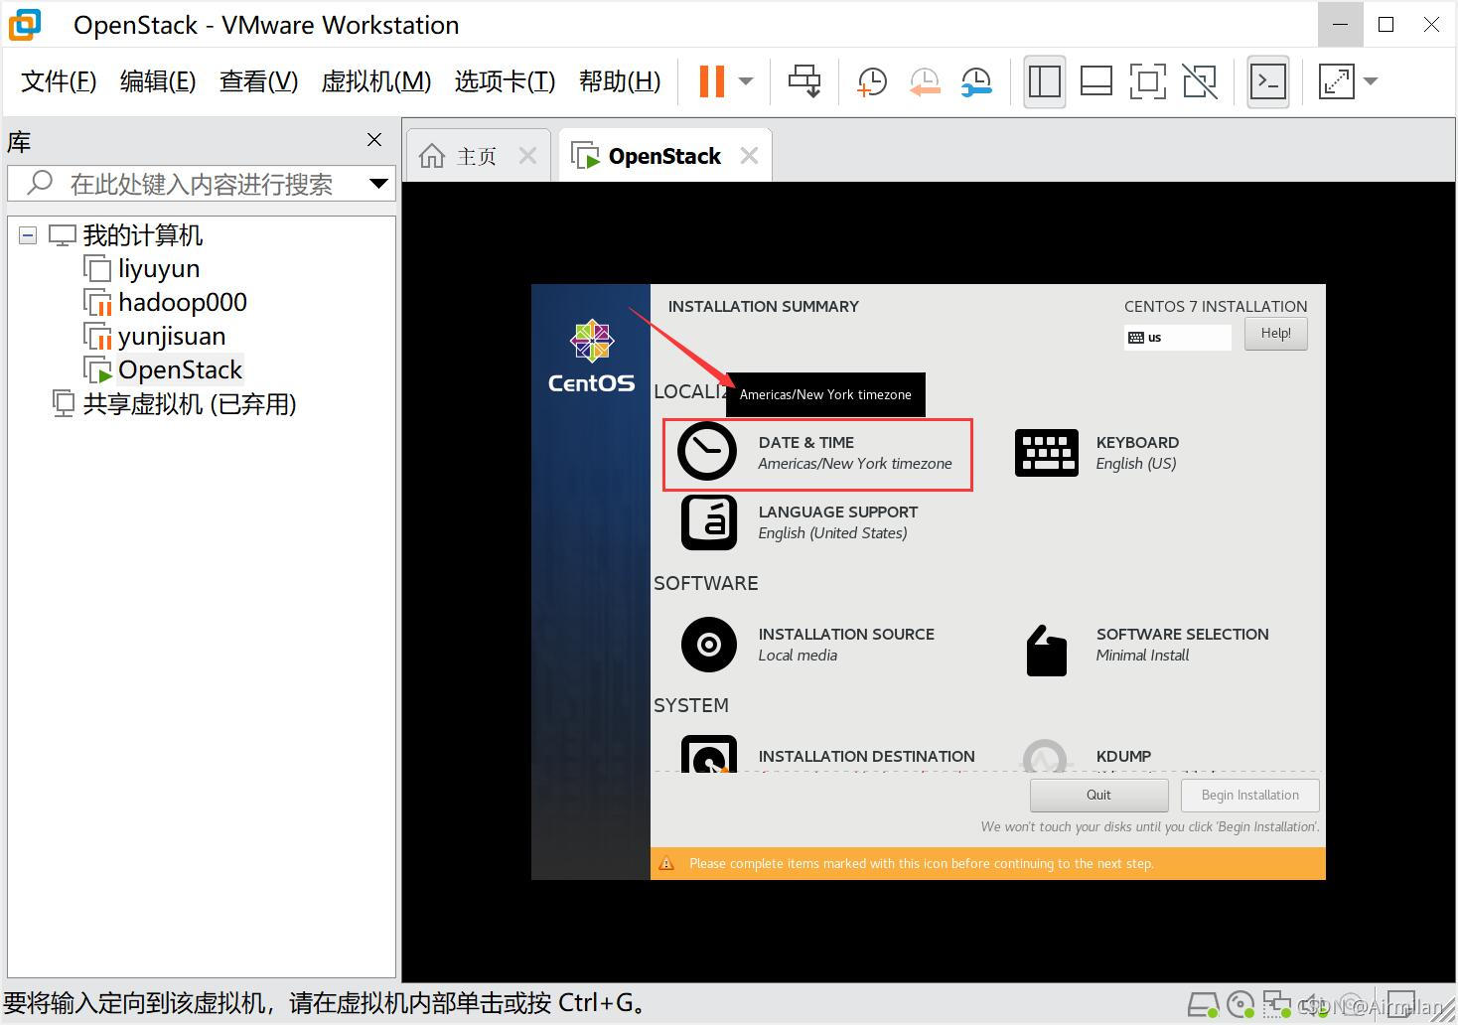Collapse the 我的计算机 tree node
Viewport: 1458px width, 1025px height.
coord(28,235)
